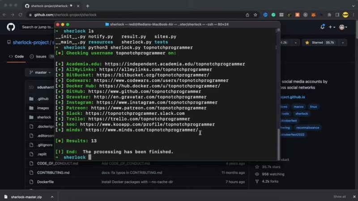The width and height of the screenshot is (358, 201).
Task: Open the GitHub user avatar menu
Action: click(x=343, y=27)
